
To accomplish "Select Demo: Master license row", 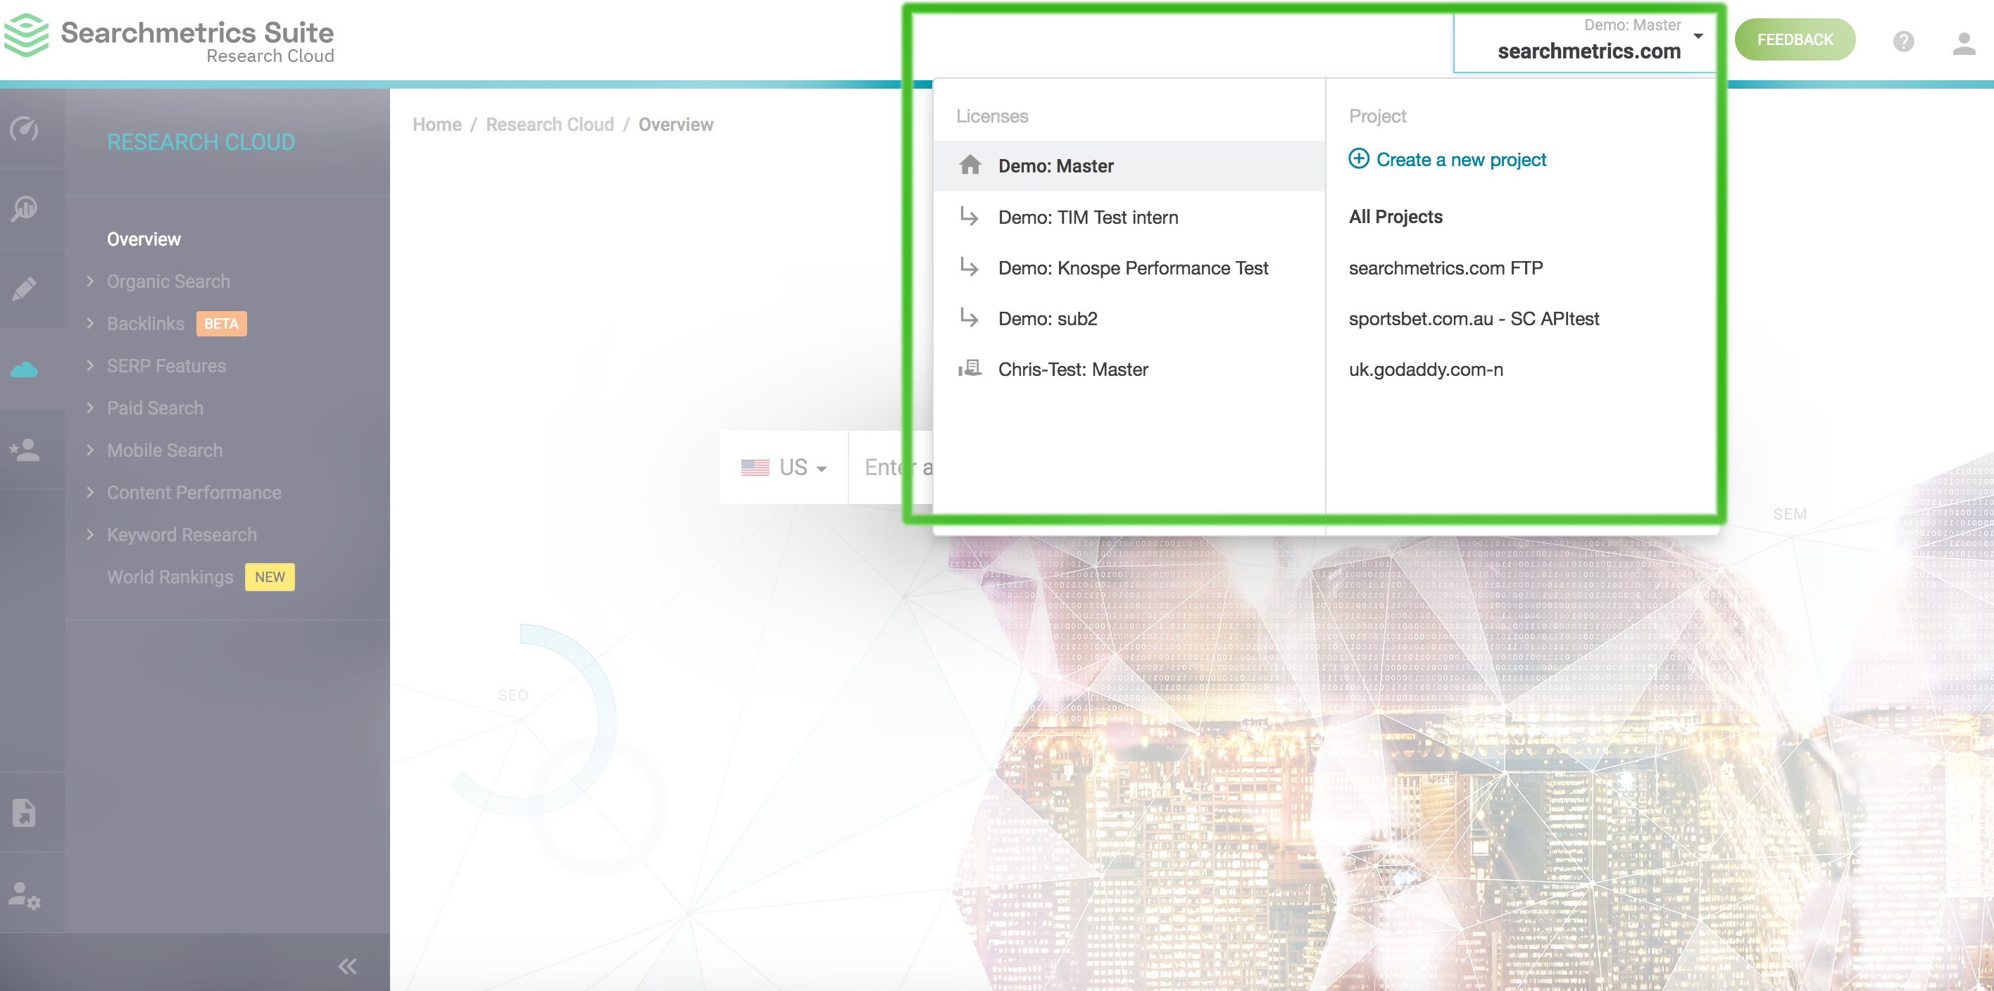I will click(x=1129, y=165).
